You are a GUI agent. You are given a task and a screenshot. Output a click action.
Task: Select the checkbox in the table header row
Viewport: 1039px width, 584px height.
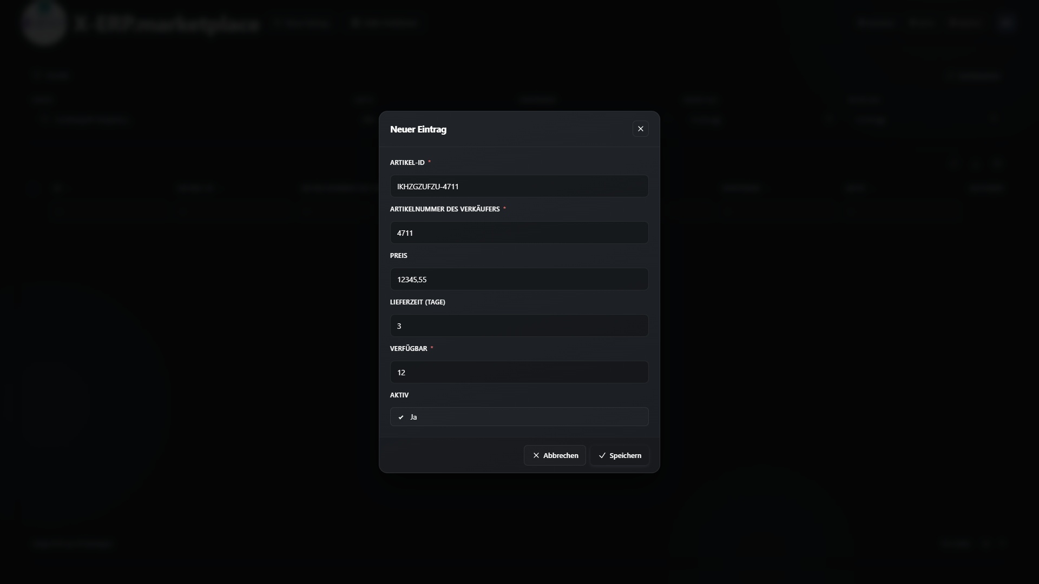pos(34,188)
